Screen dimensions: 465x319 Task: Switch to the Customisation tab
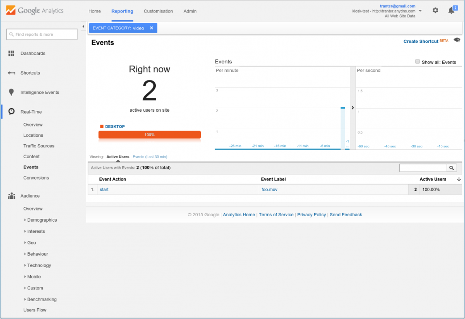[x=158, y=11]
